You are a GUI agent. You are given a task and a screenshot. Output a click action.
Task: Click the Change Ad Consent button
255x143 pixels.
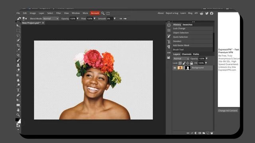[x=228, y=110]
